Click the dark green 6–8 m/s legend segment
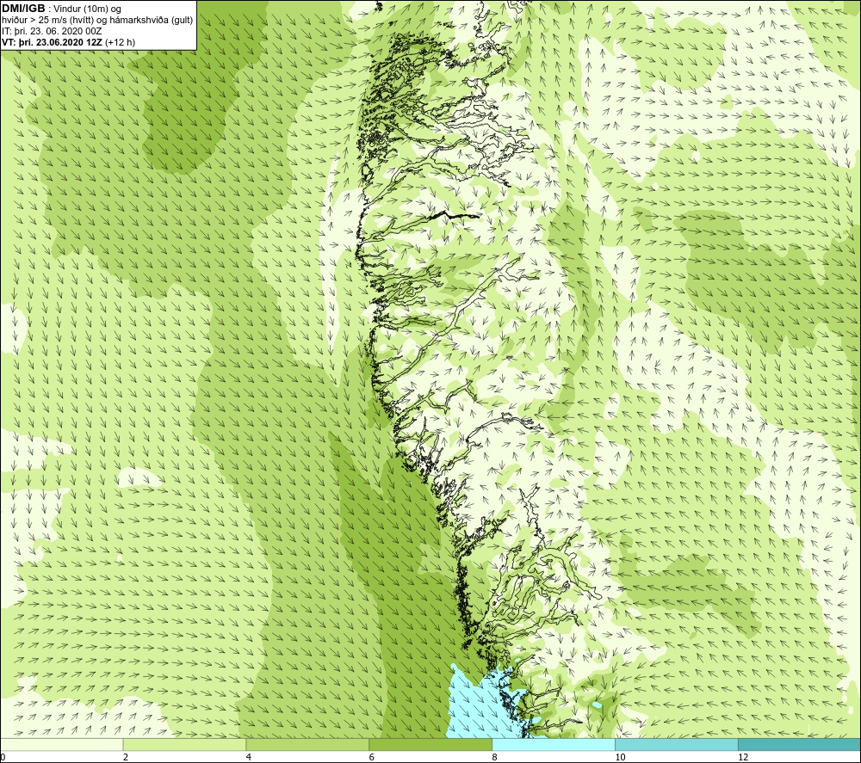Image resolution: width=861 pixels, height=763 pixels. [430, 744]
